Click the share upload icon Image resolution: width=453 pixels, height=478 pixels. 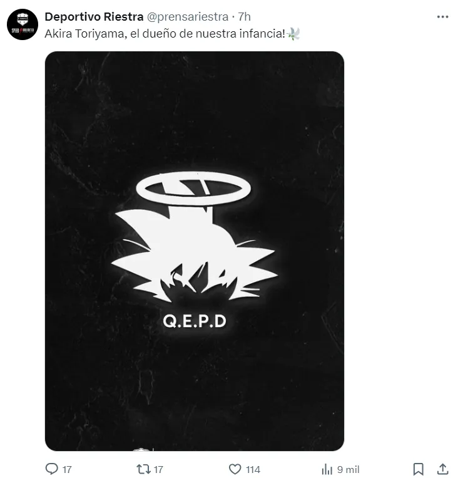(x=442, y=469)
